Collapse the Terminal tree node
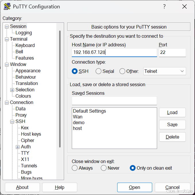This screenshot has height=195, width=195. (7, 39)
